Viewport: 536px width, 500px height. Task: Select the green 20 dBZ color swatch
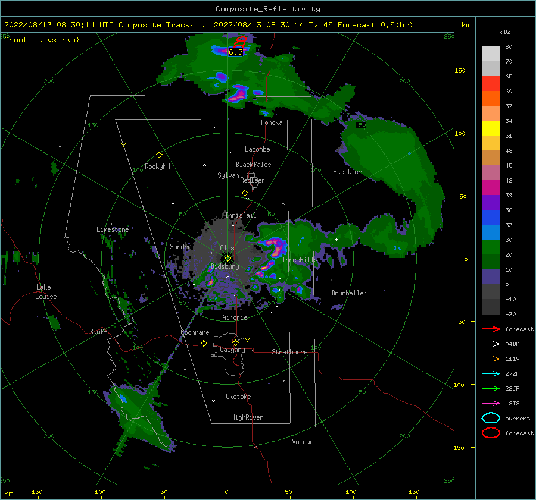pos(491,247)
